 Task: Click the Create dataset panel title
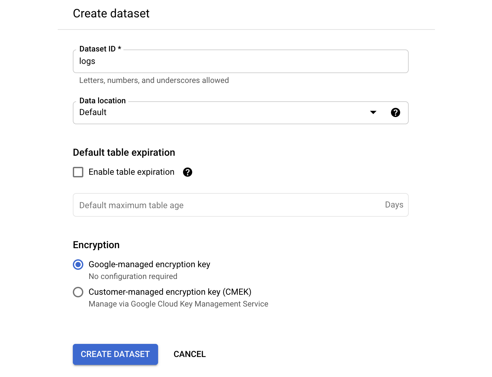pos(111,13)
